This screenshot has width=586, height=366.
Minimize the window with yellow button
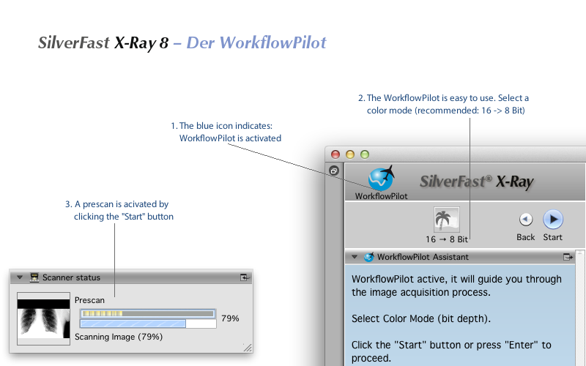click(x=350, y=154)
